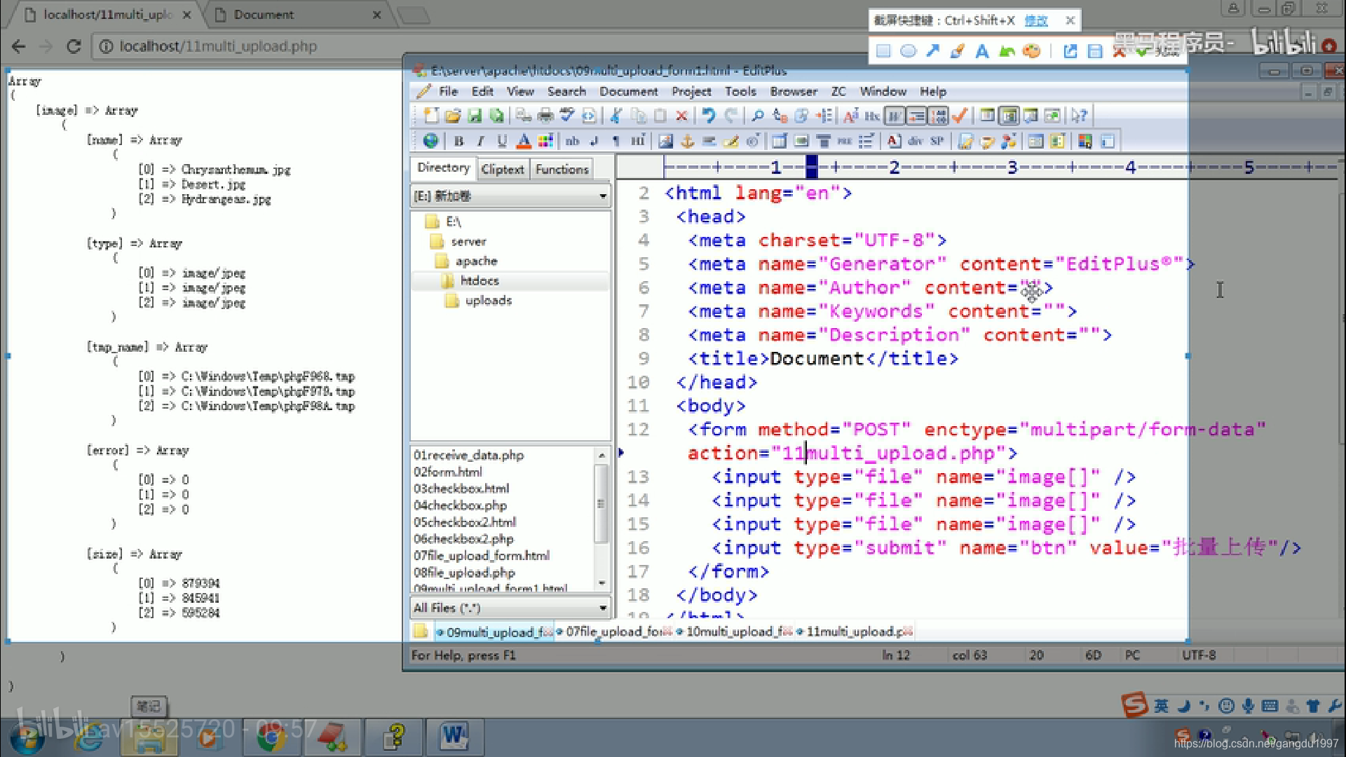Select 04checkbox.php in file list

(460, 506)
